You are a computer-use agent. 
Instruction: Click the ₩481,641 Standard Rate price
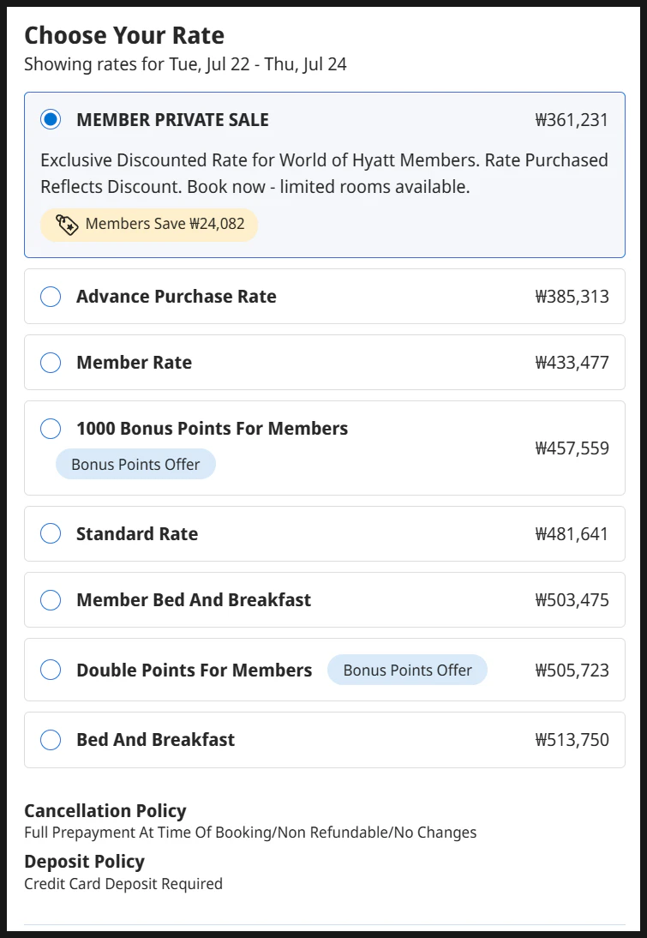click(x=572, y=533)
